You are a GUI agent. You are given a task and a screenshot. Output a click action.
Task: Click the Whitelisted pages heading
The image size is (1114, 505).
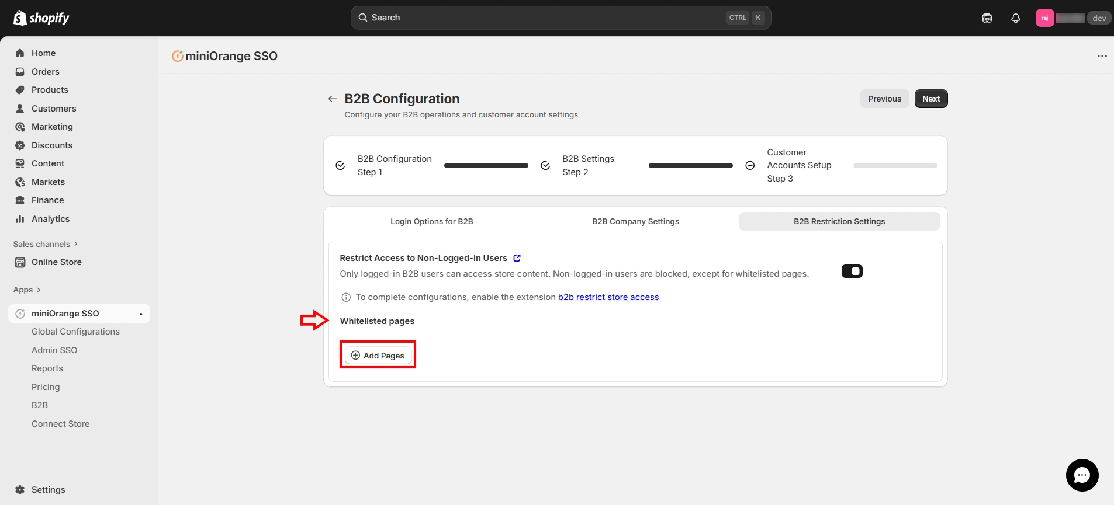coord(377,321)
